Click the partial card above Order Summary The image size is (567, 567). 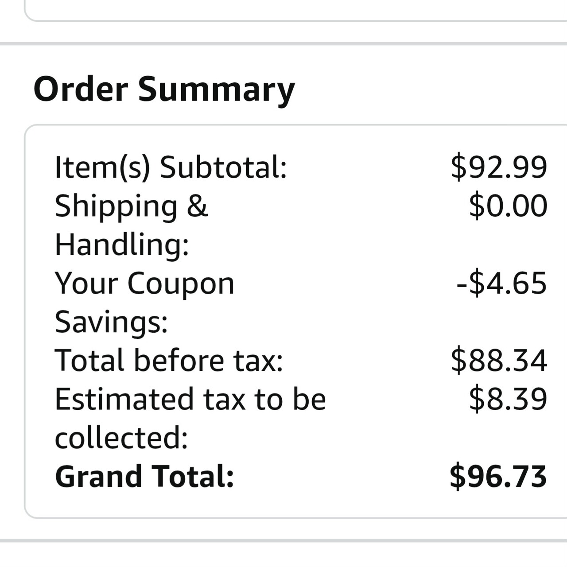point(292,10)
